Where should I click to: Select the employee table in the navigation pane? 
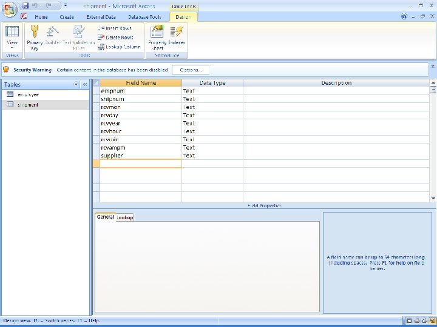click(28, 94)
